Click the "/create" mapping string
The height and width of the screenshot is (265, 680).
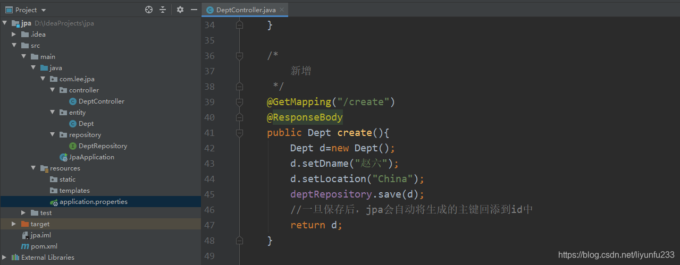click(364, 102)
